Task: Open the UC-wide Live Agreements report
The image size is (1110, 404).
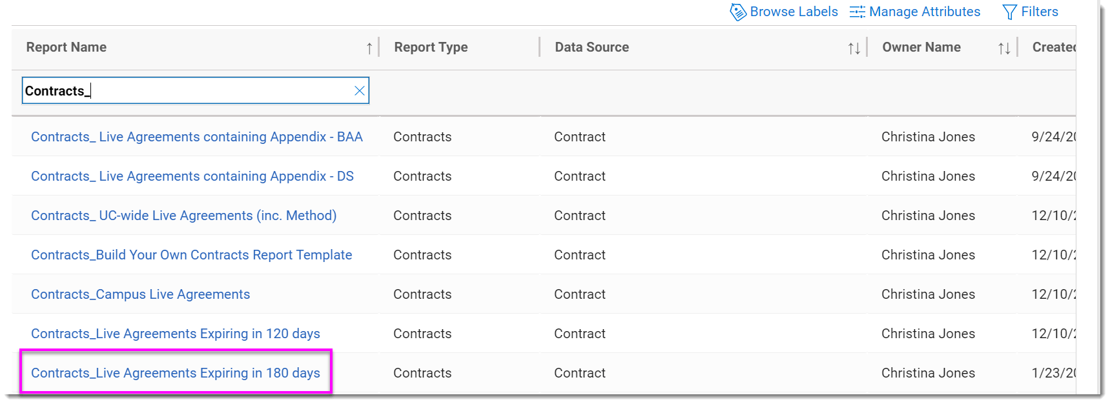Action: (x=183, y=215)
